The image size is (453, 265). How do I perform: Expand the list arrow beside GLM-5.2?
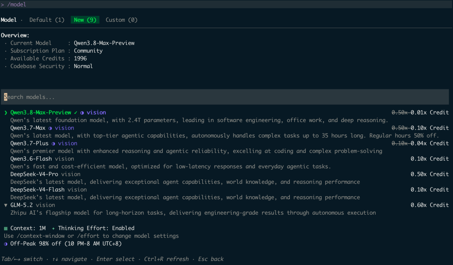(x=5, y=205)
